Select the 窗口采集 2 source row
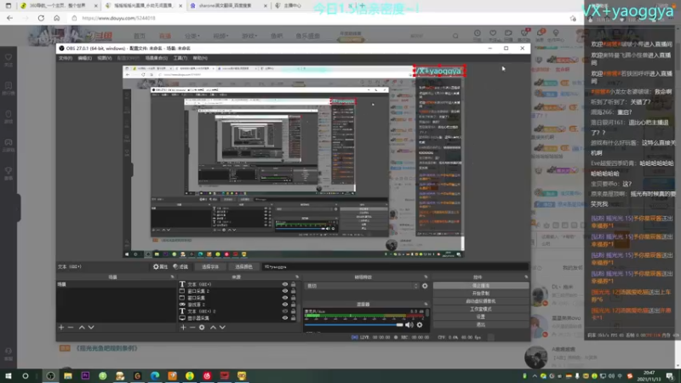Screen dimensions: 681x383 [x=239, y=291]
